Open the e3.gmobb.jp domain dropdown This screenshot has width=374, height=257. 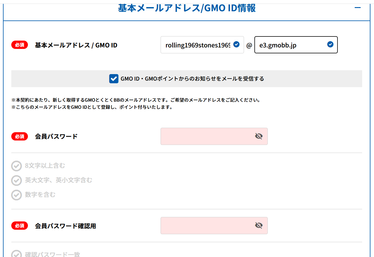point(296,45)
